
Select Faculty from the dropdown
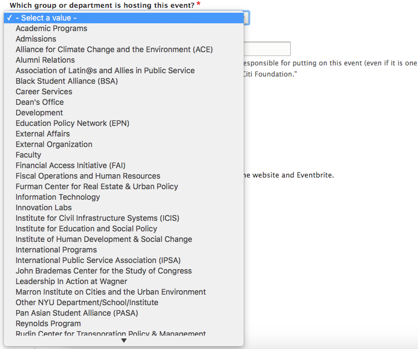pyautogui.click(x=28, y=155)
